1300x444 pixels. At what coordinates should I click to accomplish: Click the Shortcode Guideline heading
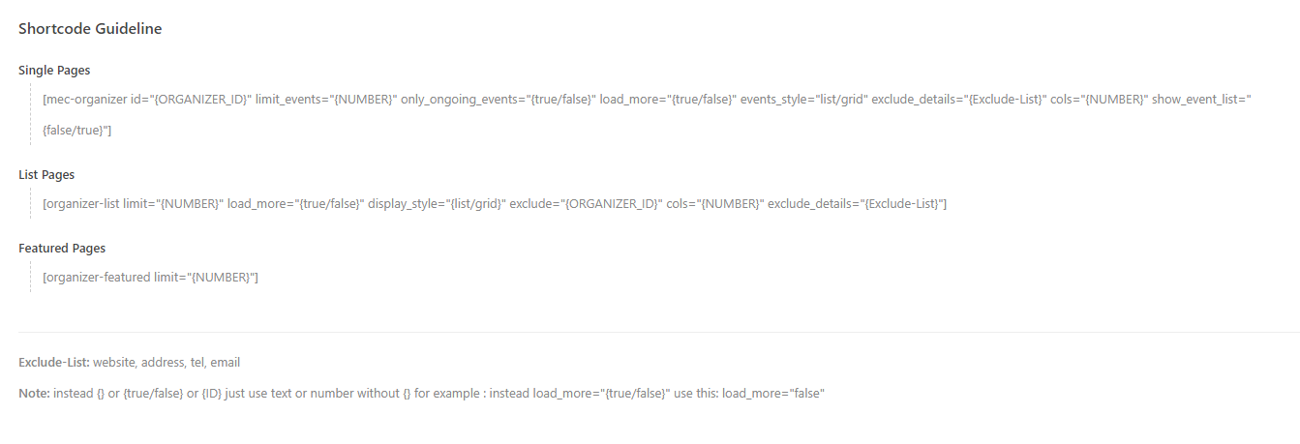tap(90, 29)
